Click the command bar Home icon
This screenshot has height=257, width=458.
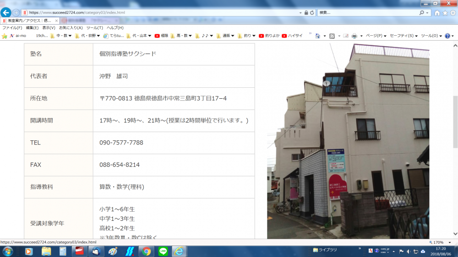tap(318, 36)
